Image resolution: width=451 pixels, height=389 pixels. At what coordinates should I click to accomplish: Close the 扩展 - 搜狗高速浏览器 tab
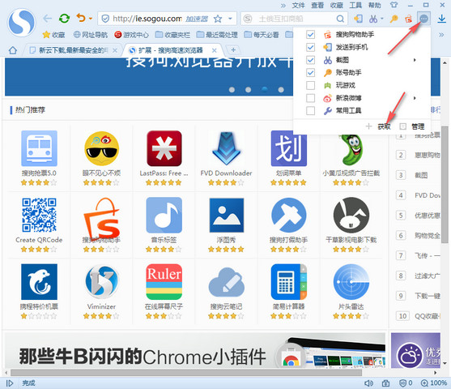(x=215, y=50)
